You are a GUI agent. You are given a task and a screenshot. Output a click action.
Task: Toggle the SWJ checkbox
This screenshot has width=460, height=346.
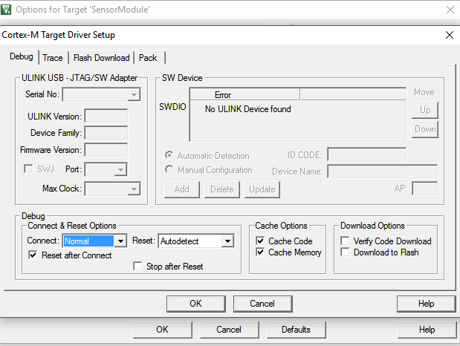click(28, 169)
